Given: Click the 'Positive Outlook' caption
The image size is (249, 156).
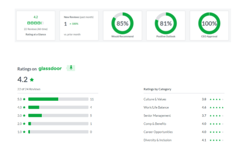Looking at the screenshot, I should [166, 37].
